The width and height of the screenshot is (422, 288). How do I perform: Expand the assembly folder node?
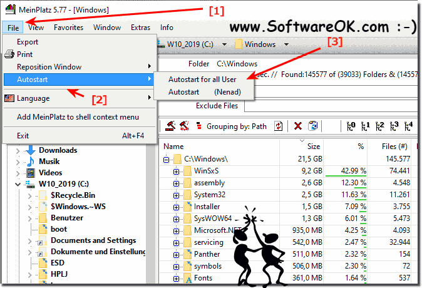(177, 183)
